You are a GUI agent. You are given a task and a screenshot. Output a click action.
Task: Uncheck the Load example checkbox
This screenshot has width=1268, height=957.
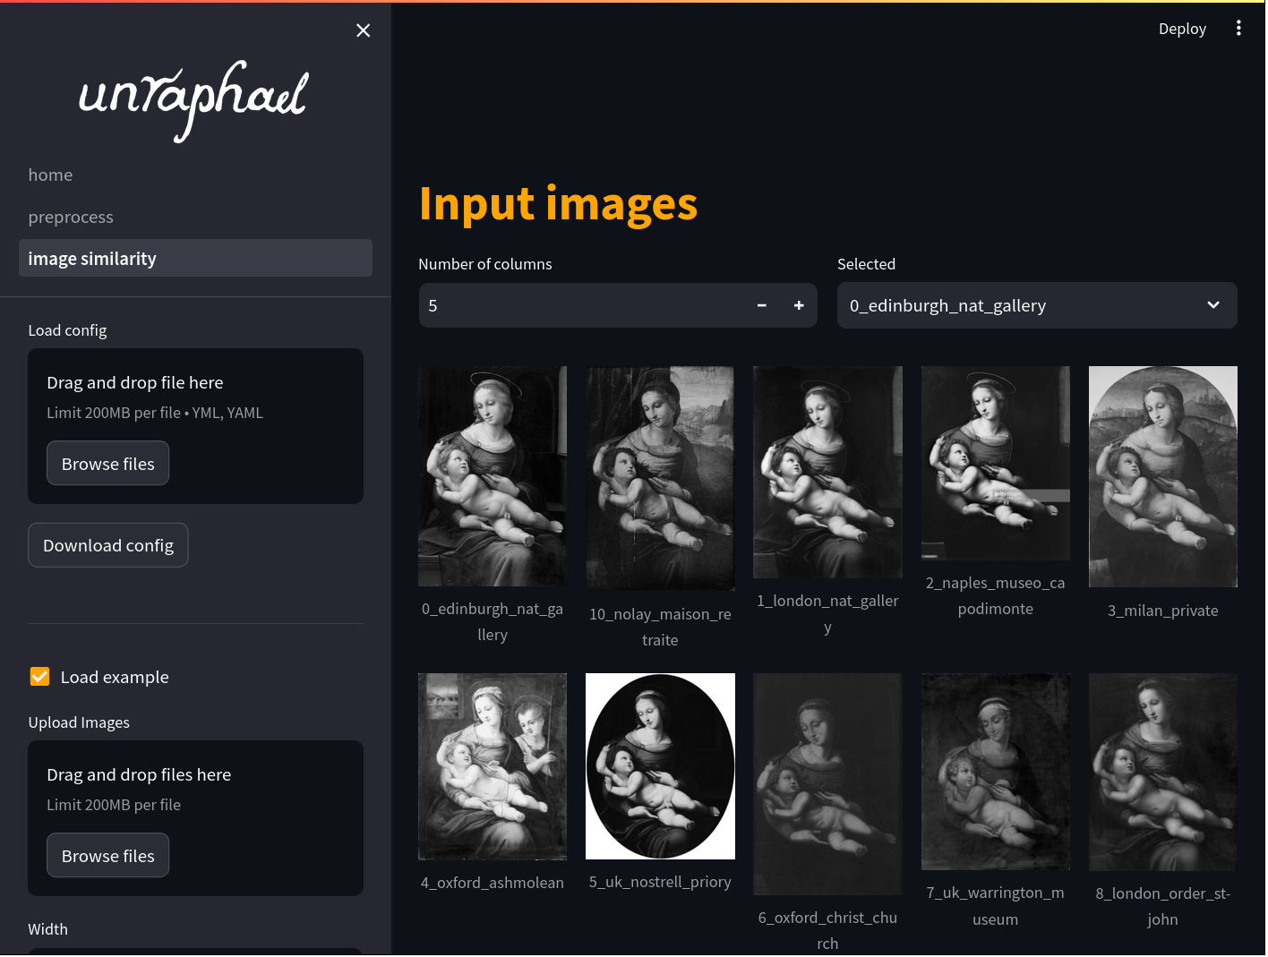click(39, 678)
